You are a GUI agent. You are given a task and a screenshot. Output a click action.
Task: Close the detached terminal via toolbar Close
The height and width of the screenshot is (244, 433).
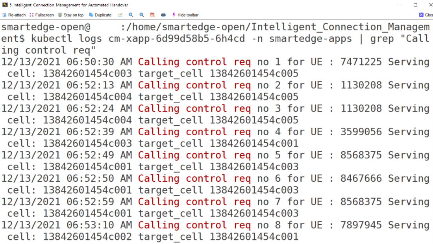(426, 15)
